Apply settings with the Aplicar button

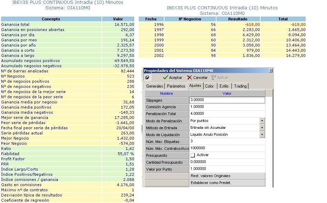[220, 78]
